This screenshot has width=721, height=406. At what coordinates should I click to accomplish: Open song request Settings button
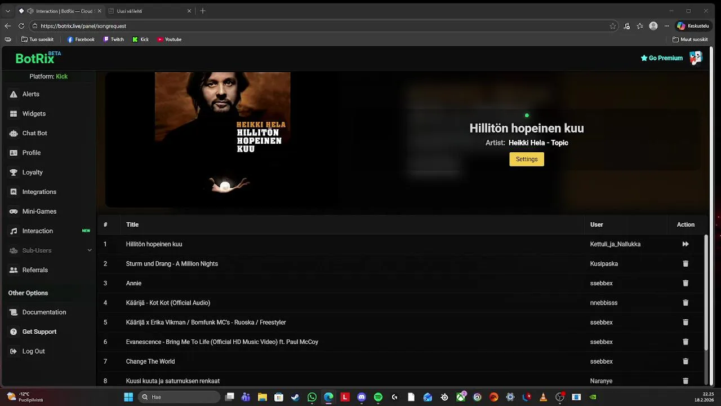(527, 159)
